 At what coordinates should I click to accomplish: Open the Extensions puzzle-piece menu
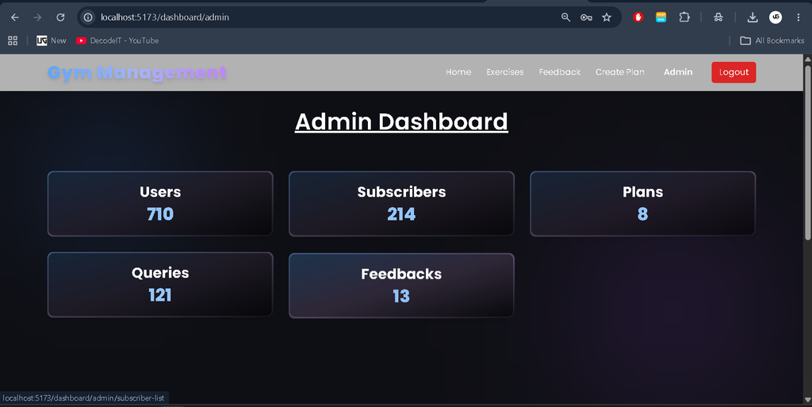pyautogui.click(x=684, y=17)
